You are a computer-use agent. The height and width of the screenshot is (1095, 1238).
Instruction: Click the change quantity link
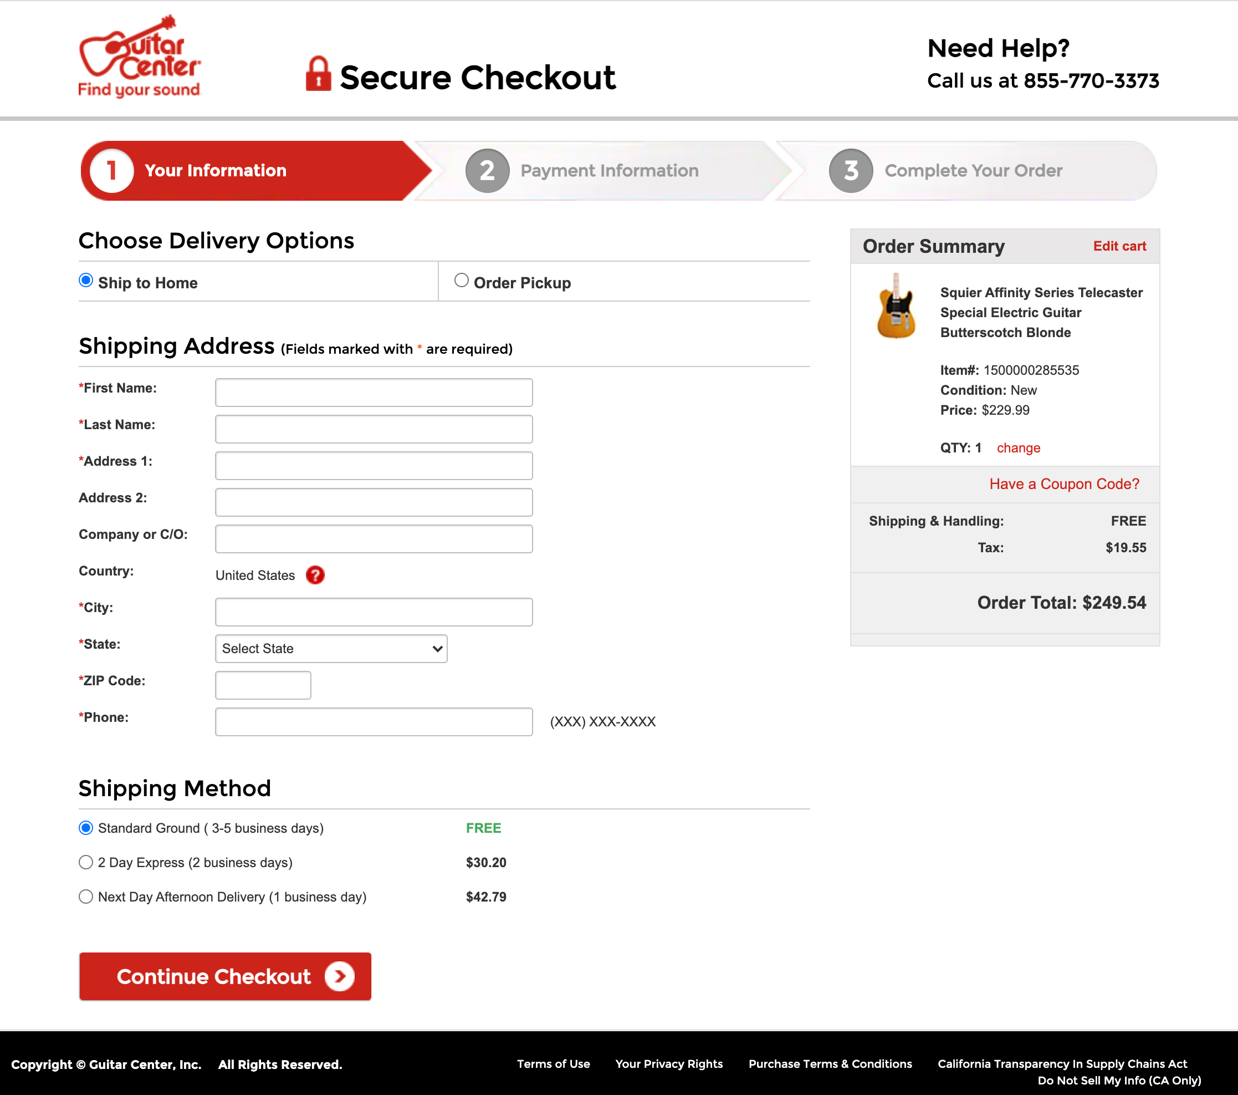point(1017,447)
